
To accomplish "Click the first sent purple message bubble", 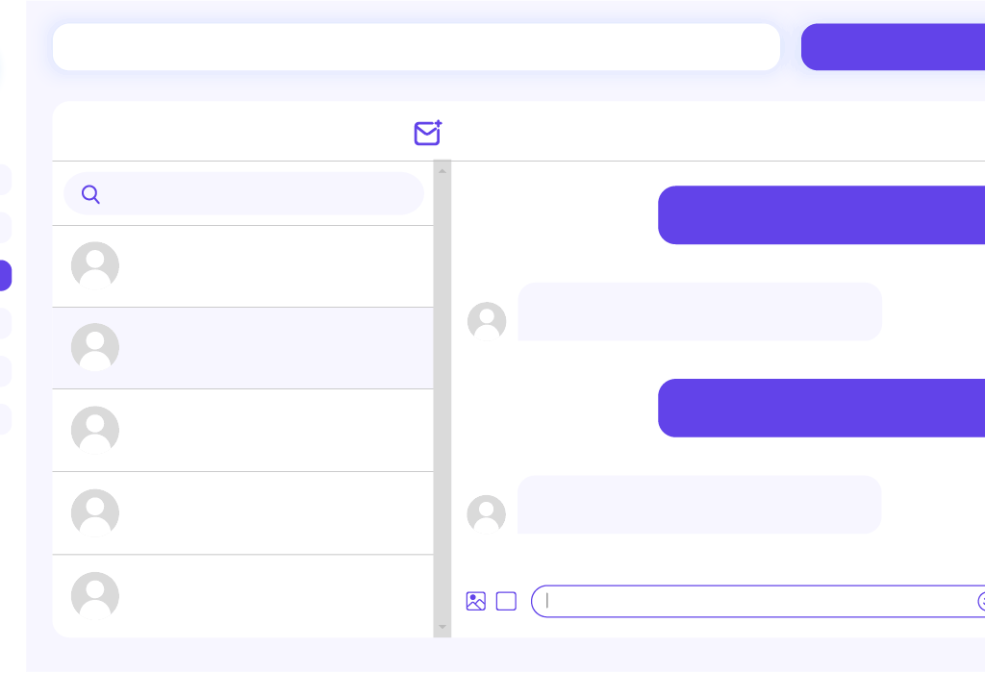I will (820, 215).
